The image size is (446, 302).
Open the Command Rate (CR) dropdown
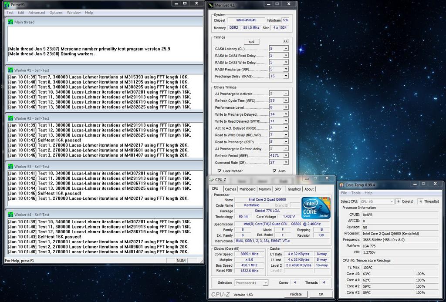286,162
